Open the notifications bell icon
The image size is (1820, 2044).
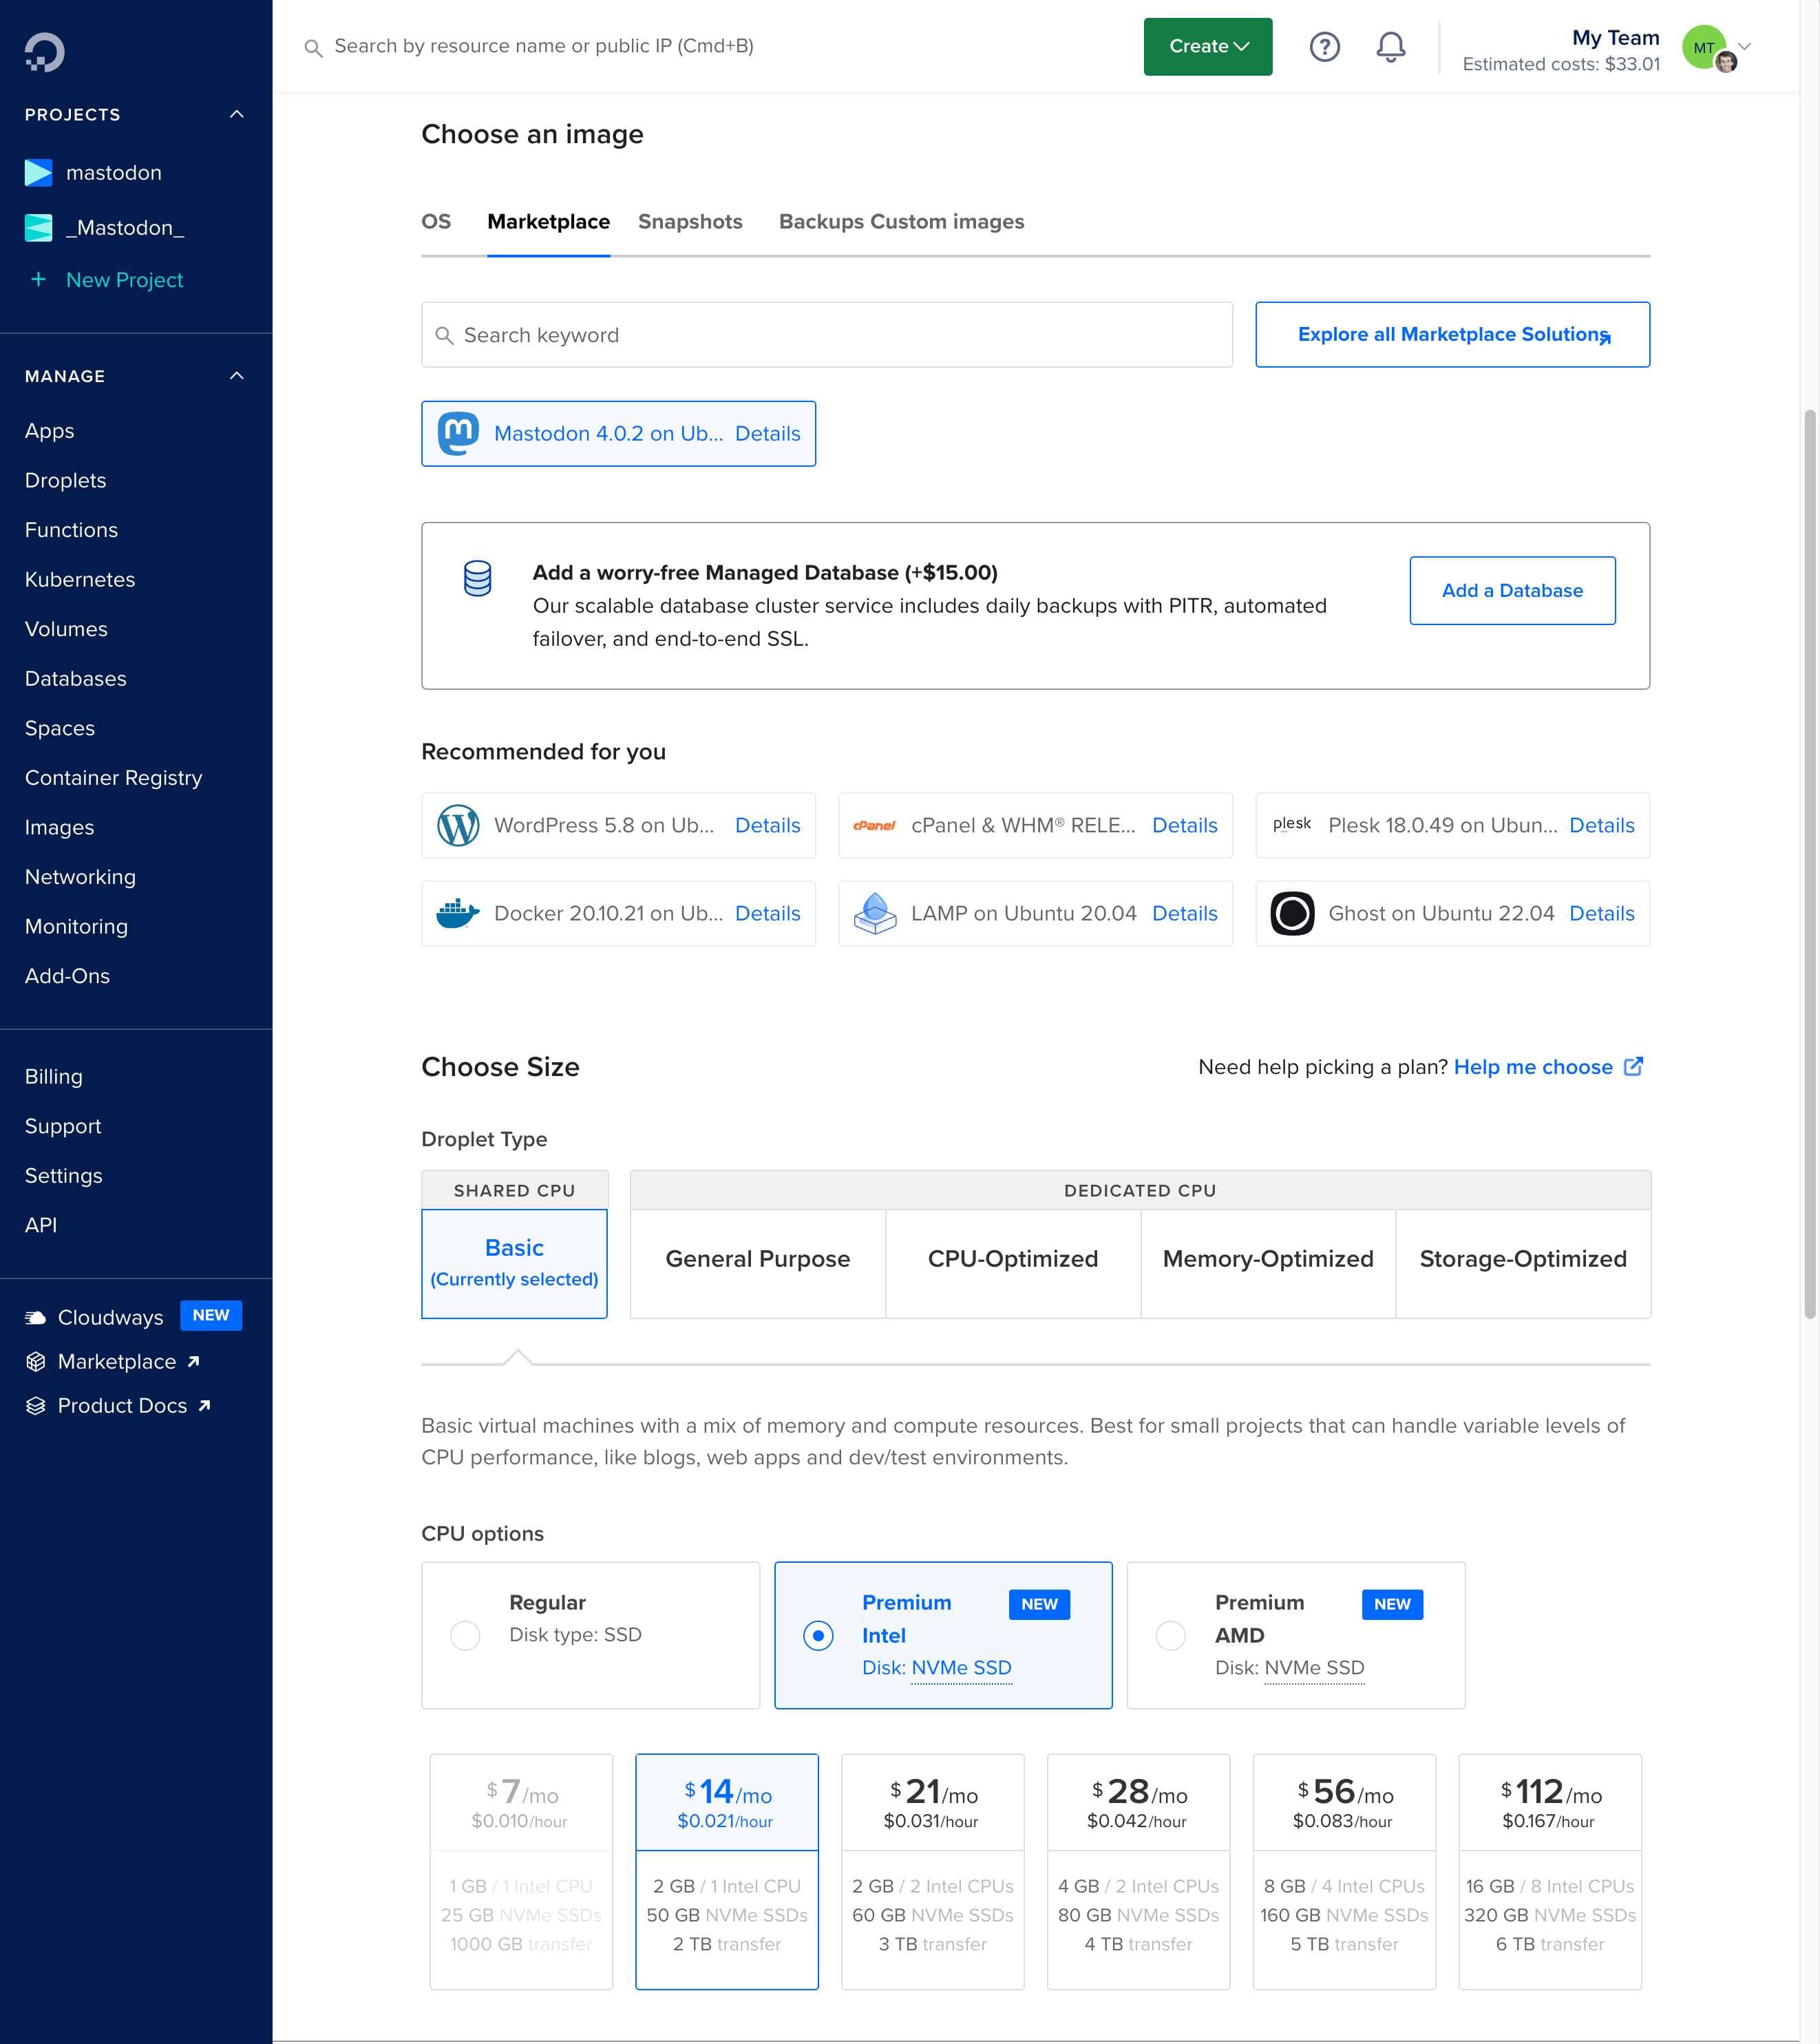1391,46
